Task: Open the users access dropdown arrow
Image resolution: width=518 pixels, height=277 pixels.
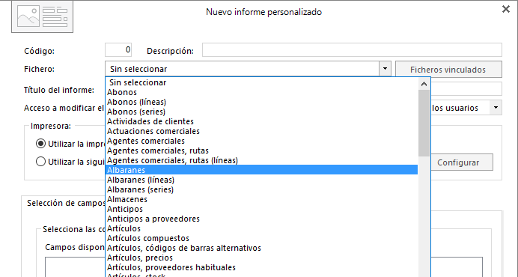Action: click(x=496, y=107)
